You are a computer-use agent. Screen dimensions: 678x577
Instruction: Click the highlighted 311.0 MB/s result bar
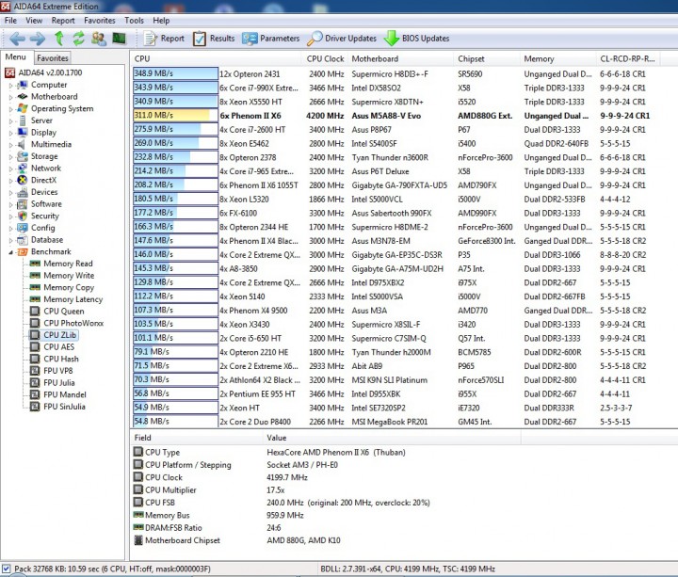coord(175,116)
